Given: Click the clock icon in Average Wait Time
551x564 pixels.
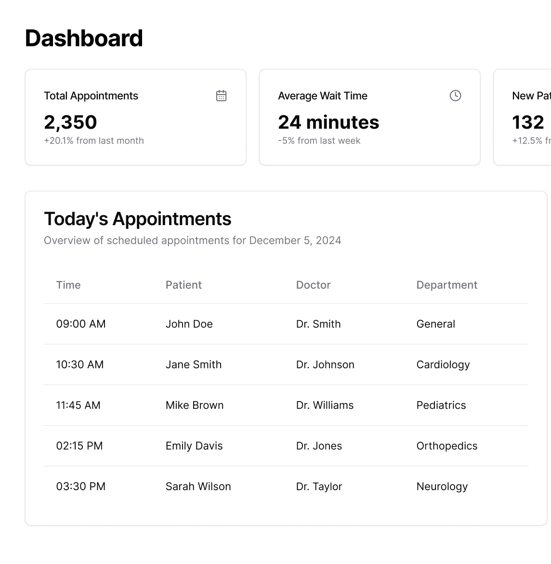Looking at the screenshot, I should pos(455,95).
